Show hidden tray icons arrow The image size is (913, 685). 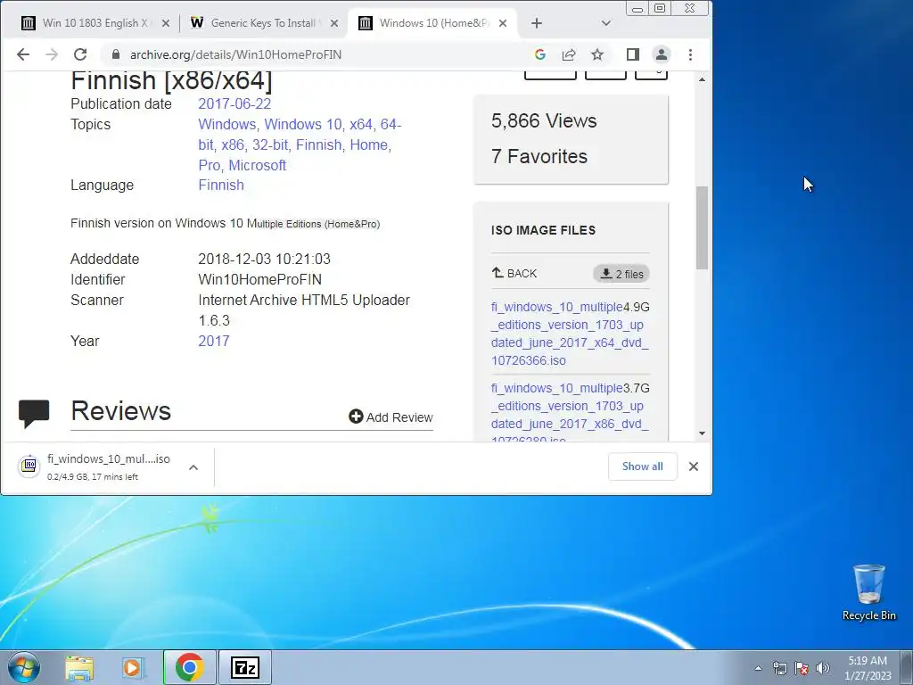(758, 668)
